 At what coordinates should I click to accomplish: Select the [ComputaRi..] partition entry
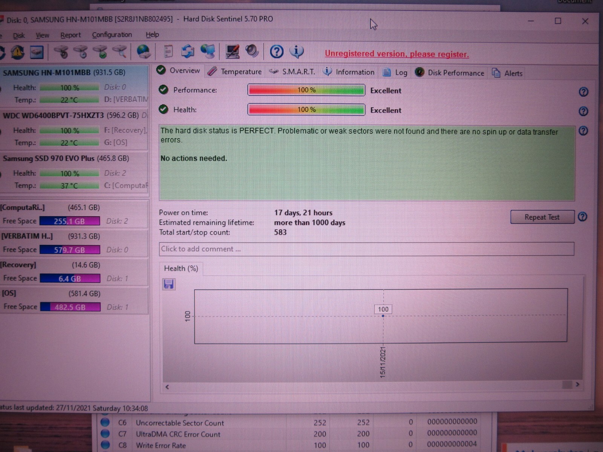click(x=74, y=214)
